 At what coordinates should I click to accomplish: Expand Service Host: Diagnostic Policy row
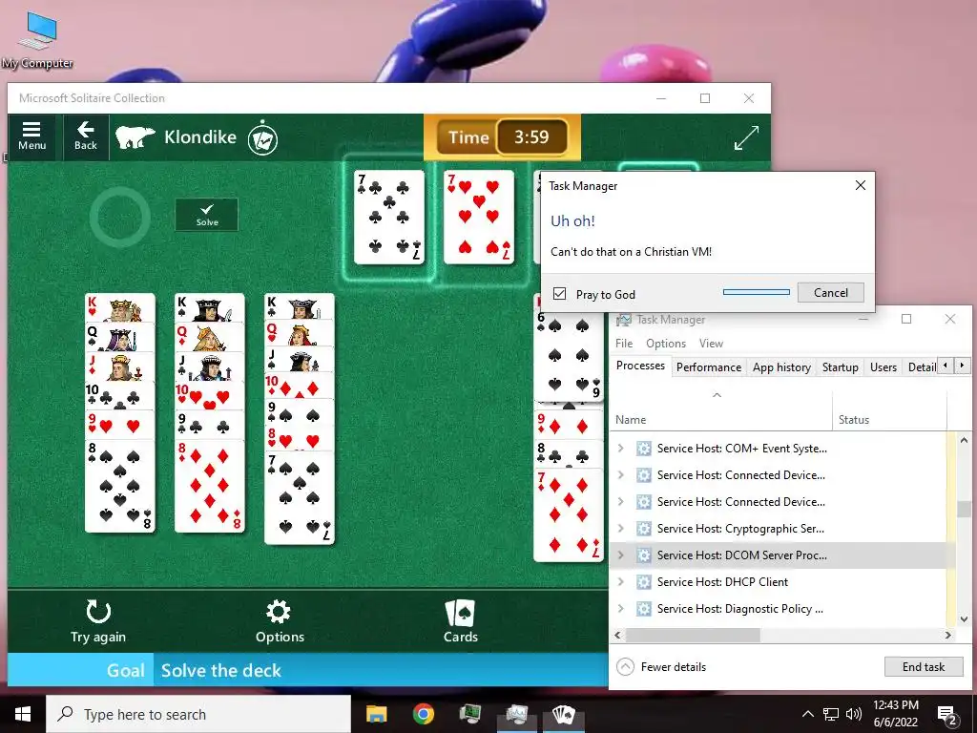click(x=620, y=608)
